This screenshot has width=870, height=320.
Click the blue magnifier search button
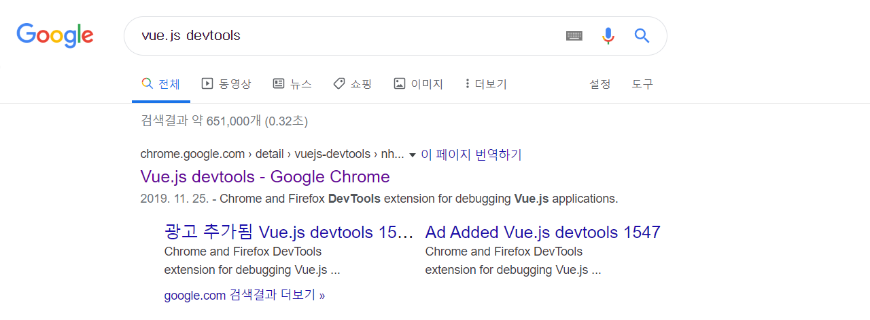click(x=642, y=36)
